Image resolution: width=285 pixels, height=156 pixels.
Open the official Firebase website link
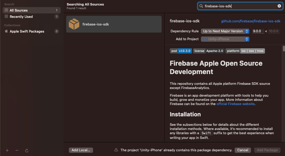[x=235, y=104]
